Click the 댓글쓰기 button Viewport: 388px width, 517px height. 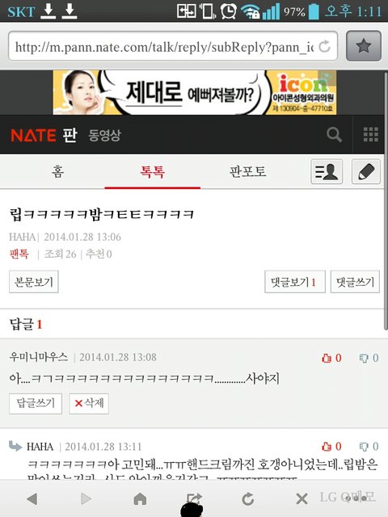pyautogui.click(x=355, y=282)
